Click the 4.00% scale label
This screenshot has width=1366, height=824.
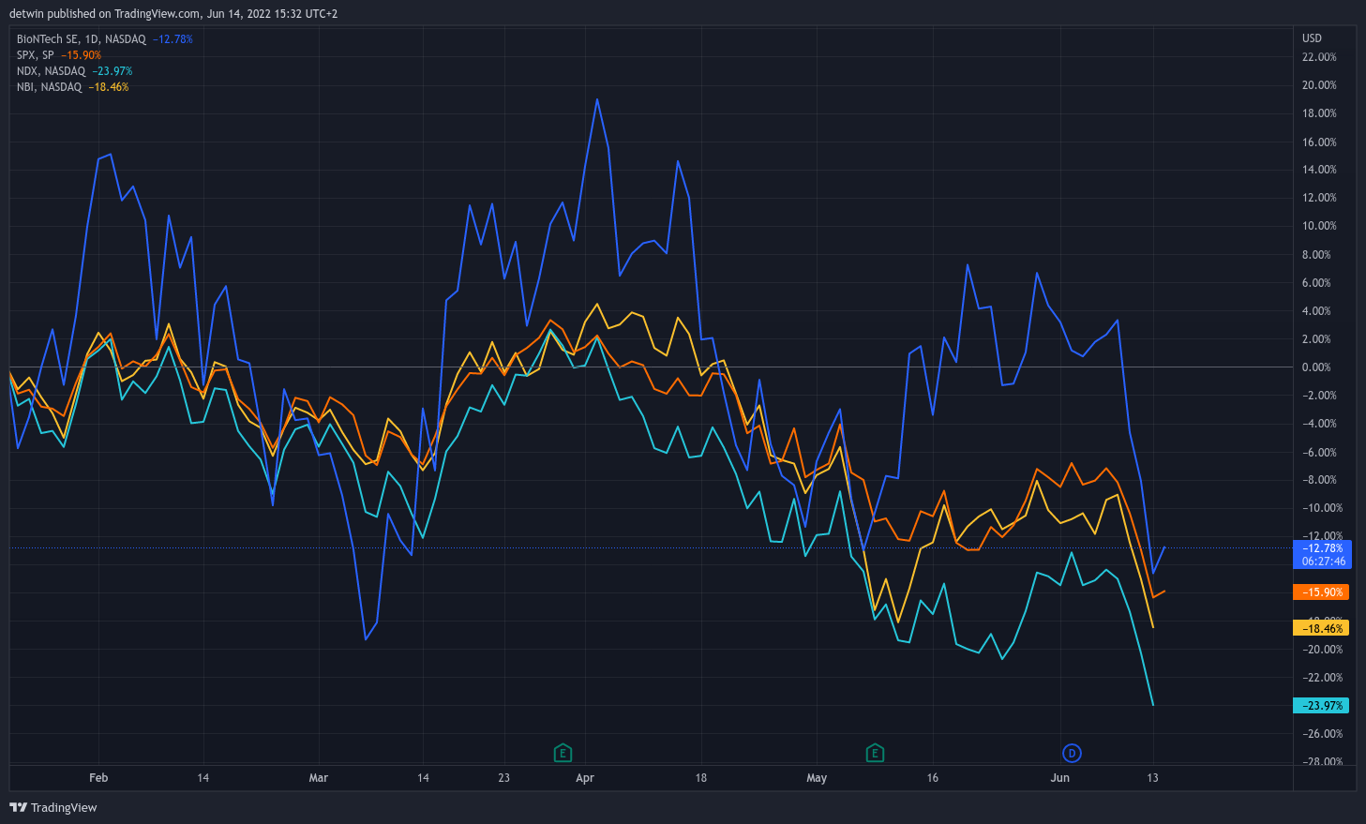click(x=1316, y=311)
